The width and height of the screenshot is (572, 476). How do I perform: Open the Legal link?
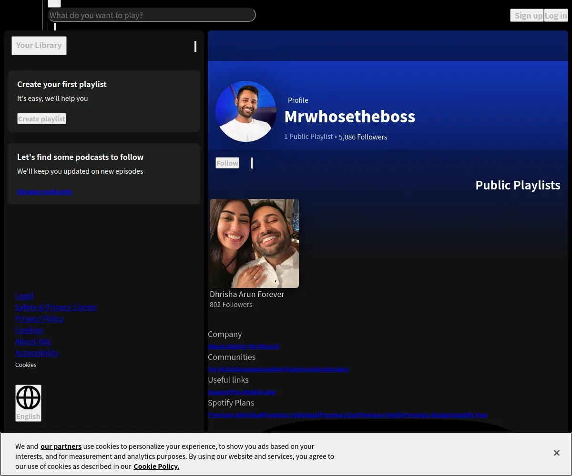point(24,296)
